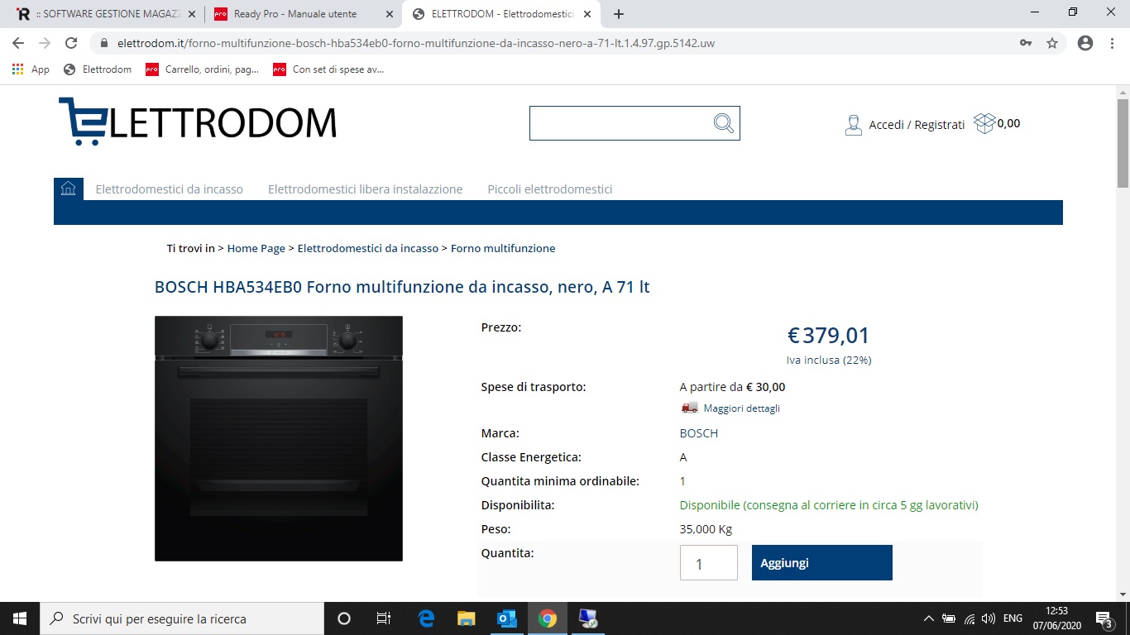Image resolution: width=1130 pixels, height=635 pixels.
Task: Click the search magnifier icon
Action: (x=724, y=123)
